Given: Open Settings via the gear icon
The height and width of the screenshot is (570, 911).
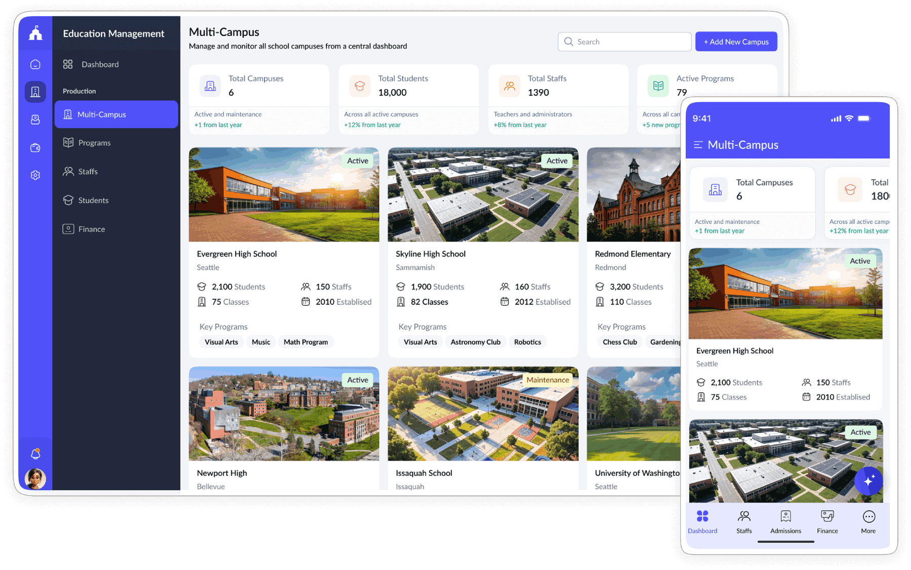Looking at the screenshot, I should coord(35,175).
